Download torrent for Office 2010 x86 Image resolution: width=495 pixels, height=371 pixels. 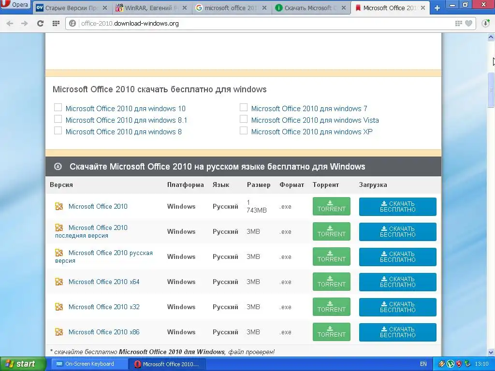pyautogui.click(x=332, y=332)
